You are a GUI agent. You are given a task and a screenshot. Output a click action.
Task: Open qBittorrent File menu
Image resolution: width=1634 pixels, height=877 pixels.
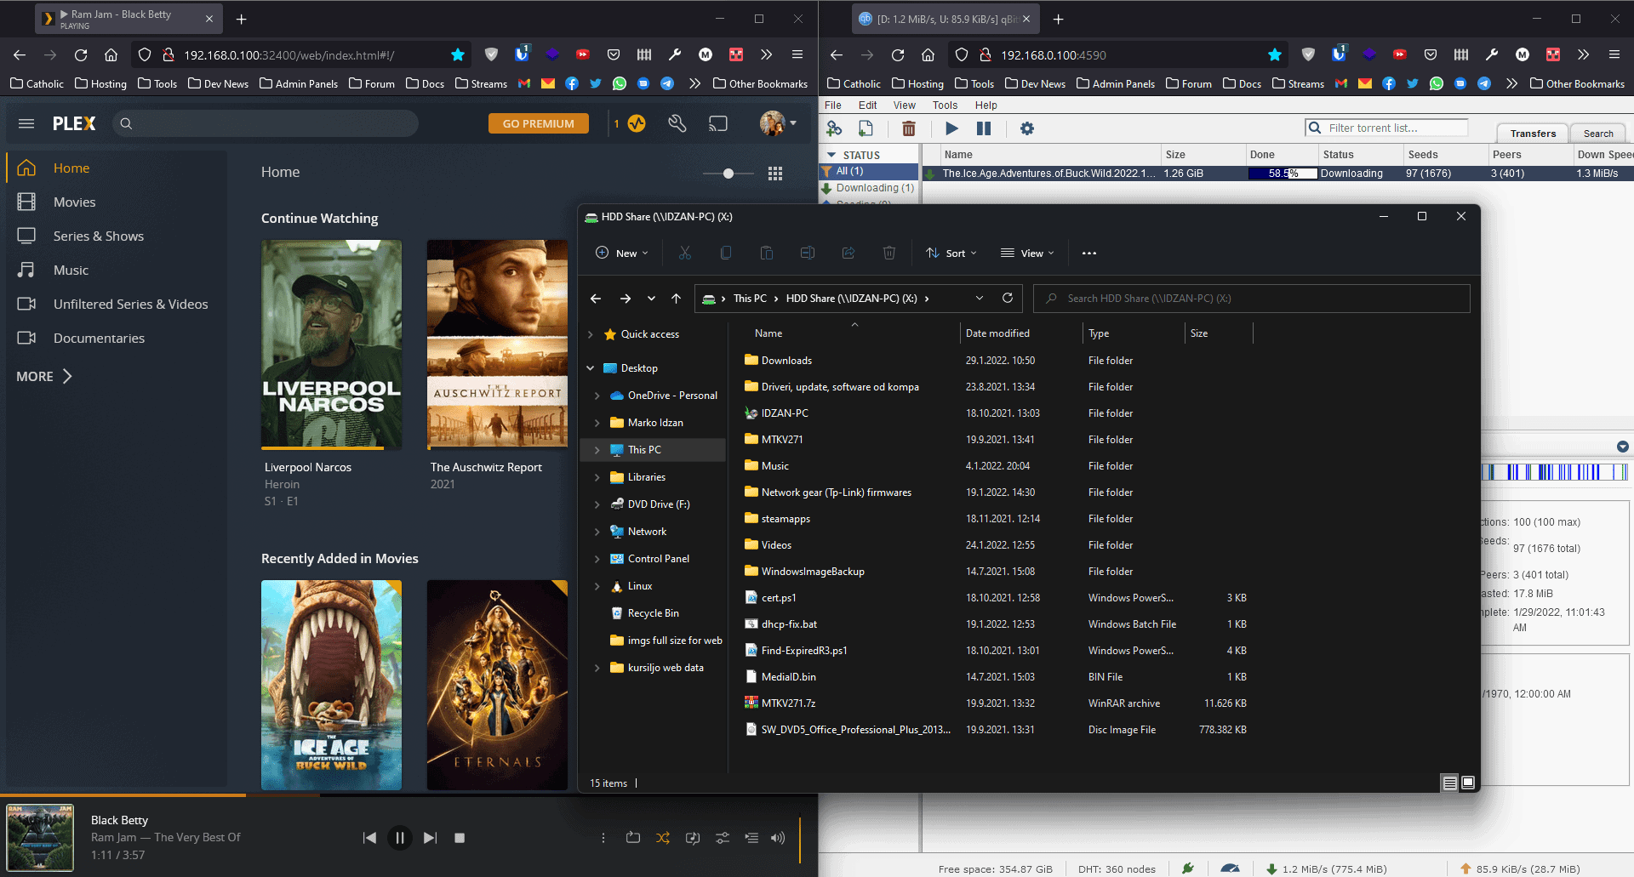(x=832, y=105)
